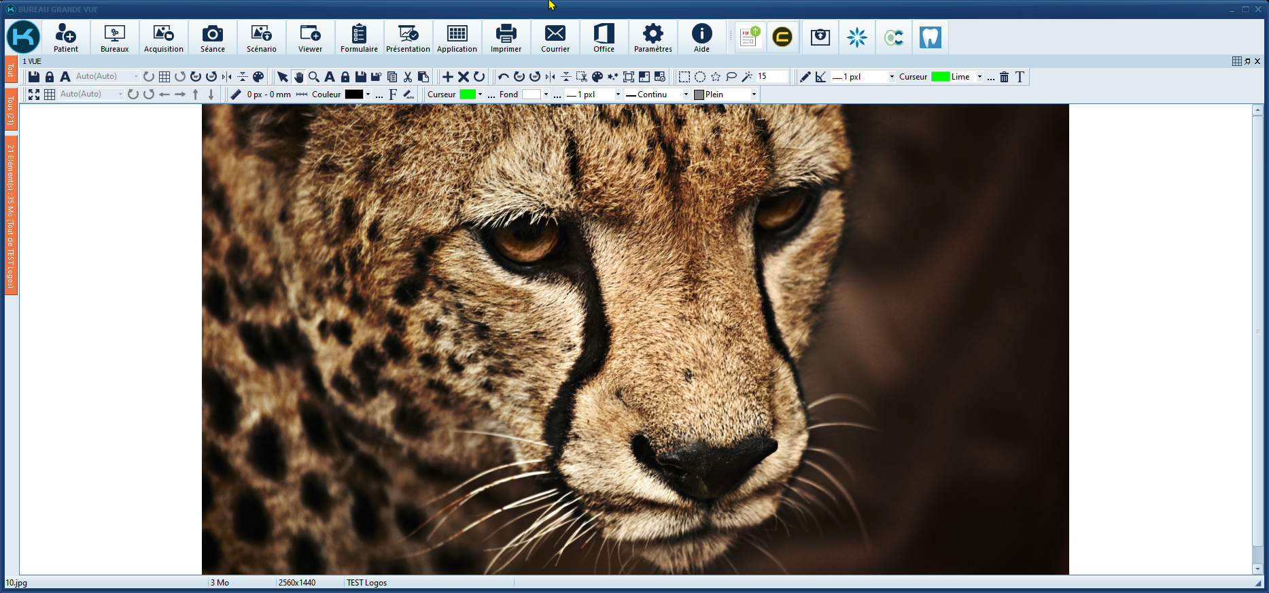This screenshot has width=1269, height=593.
Task: Toggle the hand pan tool
Action: click(x=298, y=77)
